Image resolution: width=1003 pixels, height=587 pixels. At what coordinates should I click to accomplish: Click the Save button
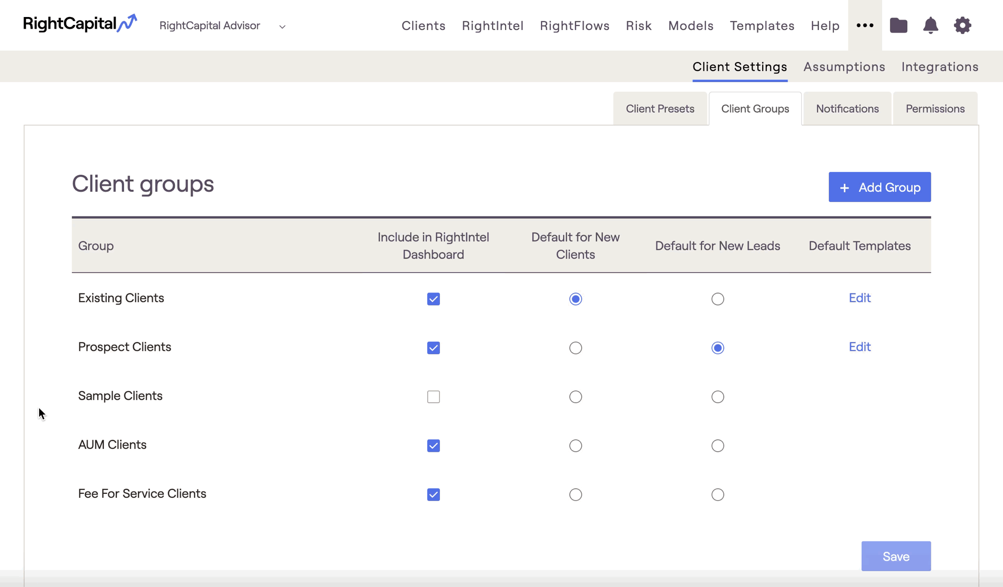coord(896,556)
